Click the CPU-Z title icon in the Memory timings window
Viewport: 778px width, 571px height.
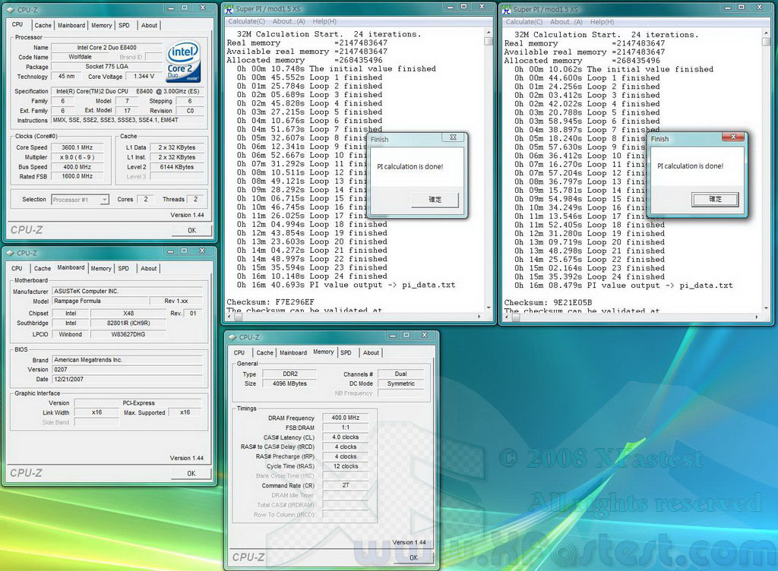[232, 337]
